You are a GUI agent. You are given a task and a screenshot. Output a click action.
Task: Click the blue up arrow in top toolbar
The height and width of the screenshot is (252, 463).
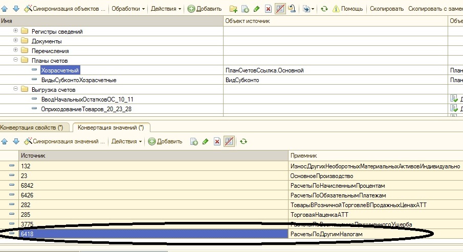pos(5,9)
